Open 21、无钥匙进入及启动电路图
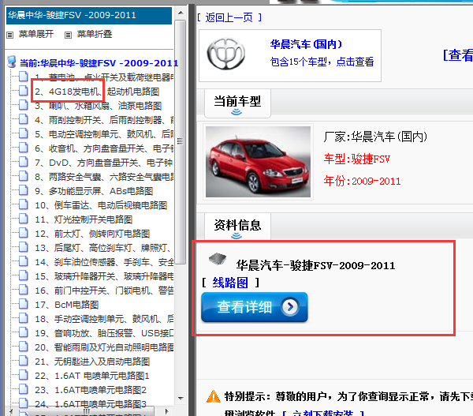 pos(92,362)
